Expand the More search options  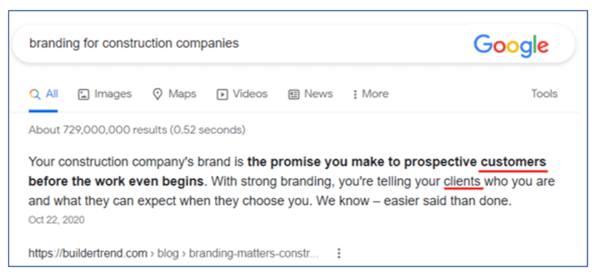click(371, 94)
